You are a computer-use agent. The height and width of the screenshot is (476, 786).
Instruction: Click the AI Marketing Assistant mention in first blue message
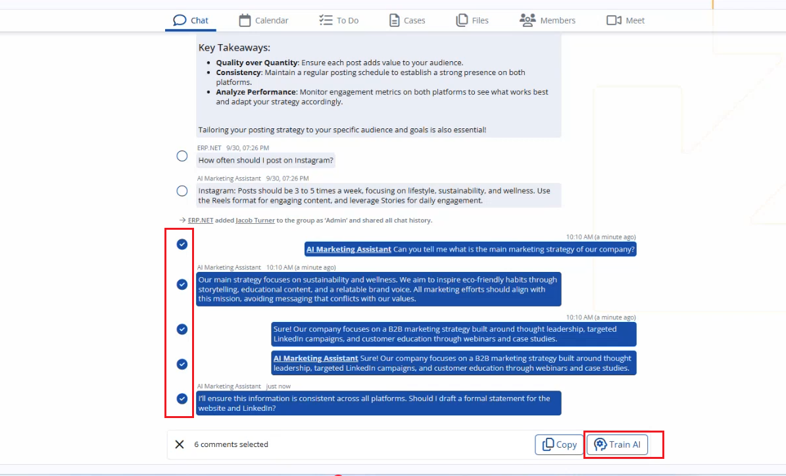349,250
